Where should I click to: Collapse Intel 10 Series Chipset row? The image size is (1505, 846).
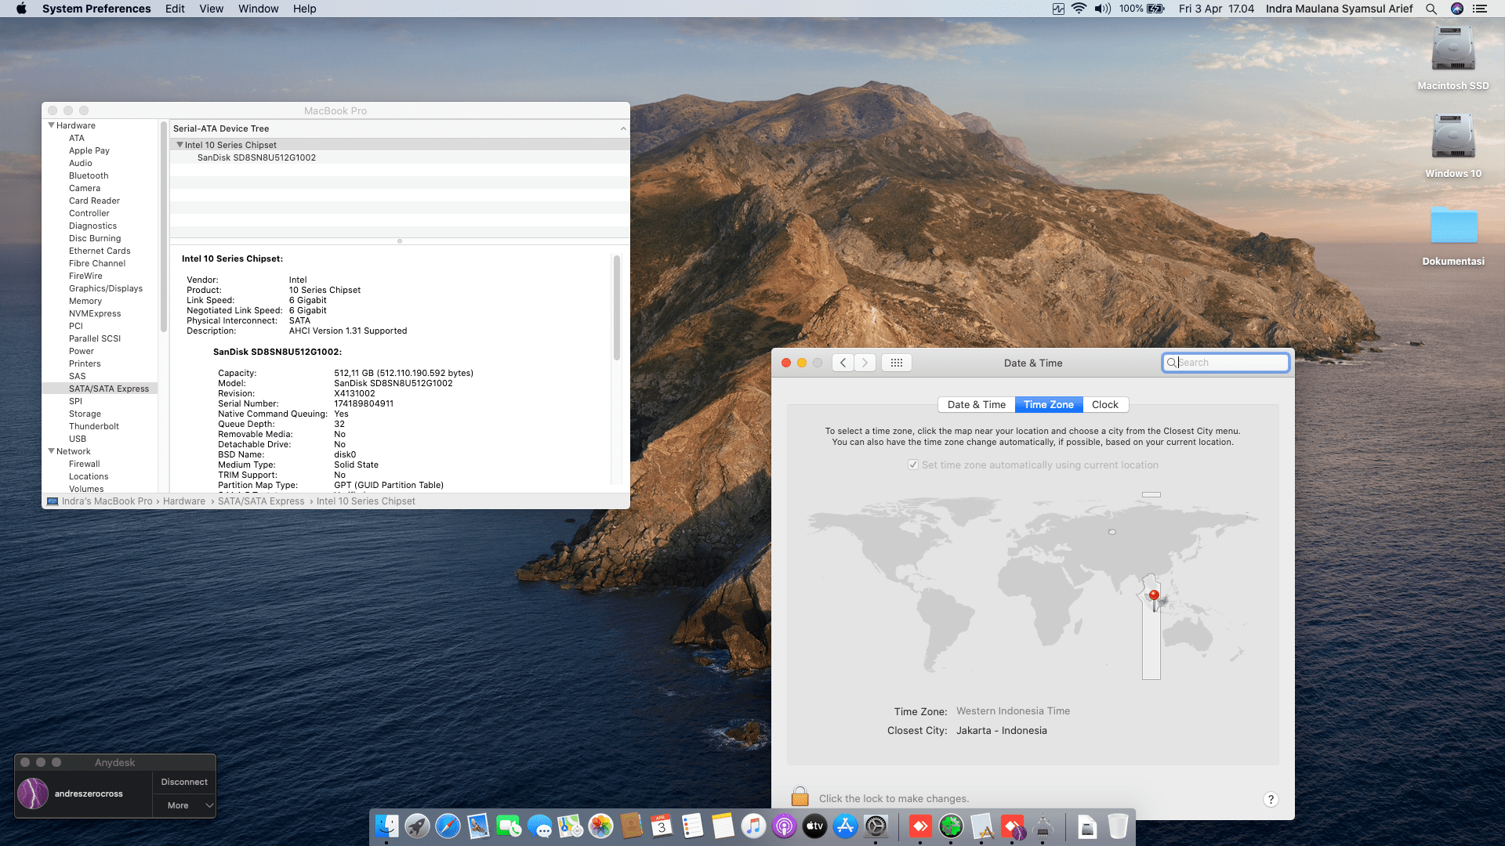pos(180,145)
